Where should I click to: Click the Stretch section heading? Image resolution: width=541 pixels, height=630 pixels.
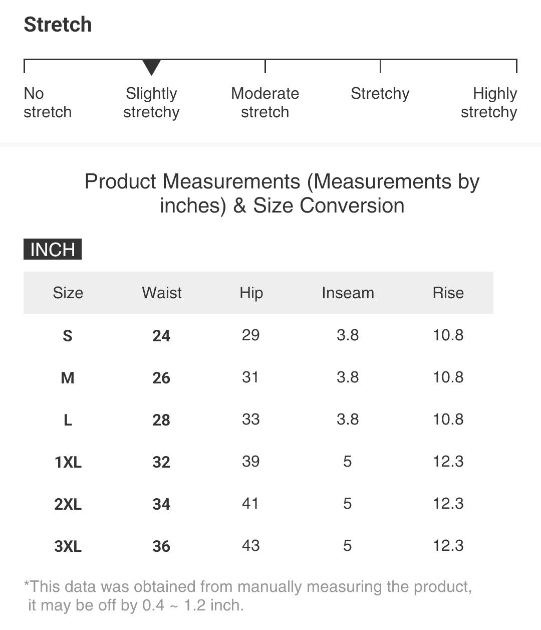(x=58, y=25)
